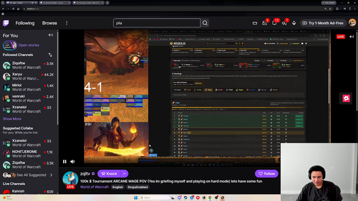This screenshot has height=201, width=358.
Task: Open Xzanelol in Suggested Collabs
Action: (x=29, y=143)
